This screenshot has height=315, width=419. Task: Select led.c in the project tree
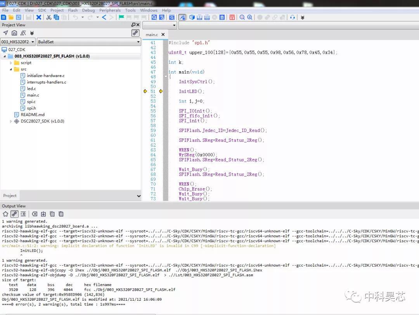coord(31,89)
